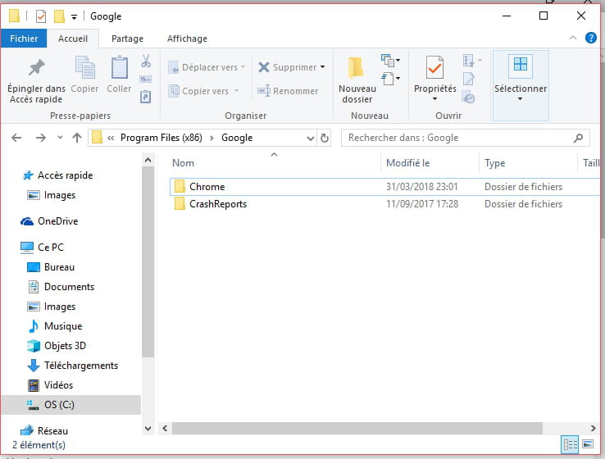The width and height of the screenshot is (605, 459).
Task: Click the Renommer button
Action: tap(288, 91)
